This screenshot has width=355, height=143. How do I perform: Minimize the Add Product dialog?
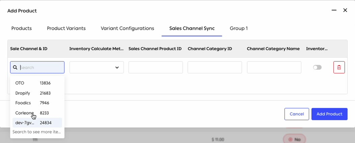pyautogui.click(x=334, y=10)
